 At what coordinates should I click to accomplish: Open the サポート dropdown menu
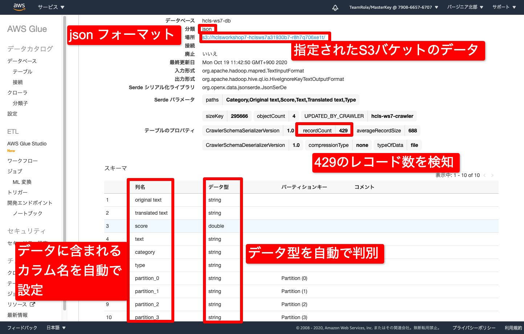pyautogui.click(x=504, y=7)
